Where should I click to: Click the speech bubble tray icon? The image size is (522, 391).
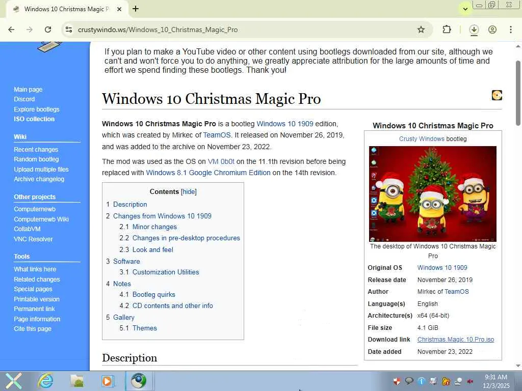pos(409,381)
